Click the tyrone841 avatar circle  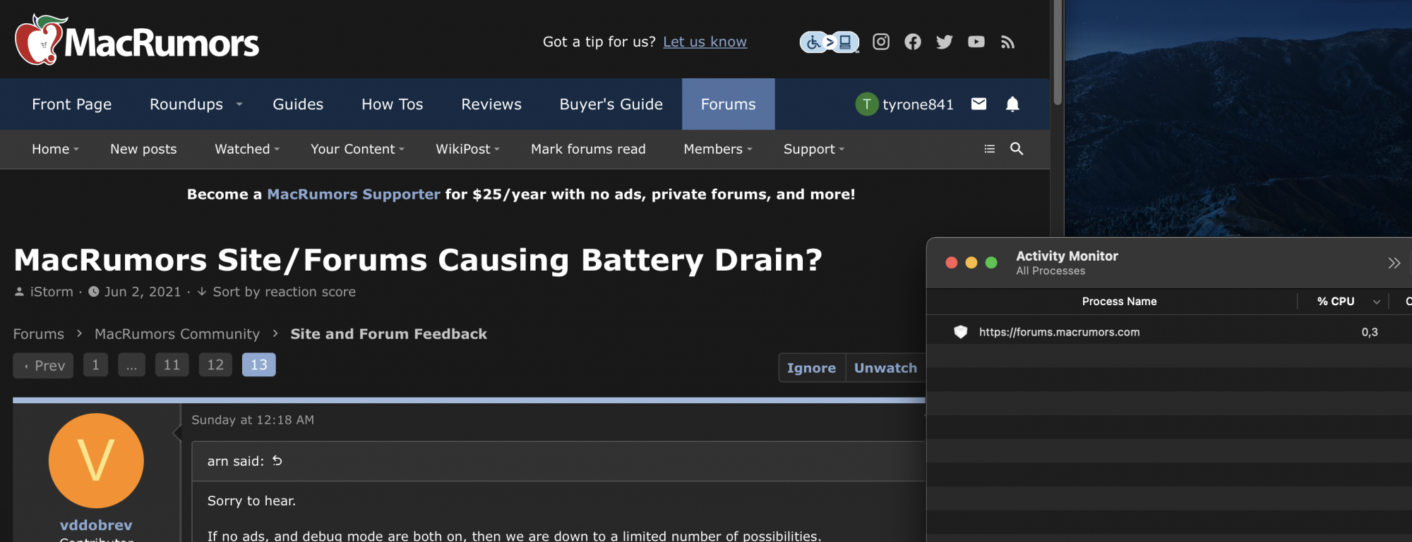(866, 104)
